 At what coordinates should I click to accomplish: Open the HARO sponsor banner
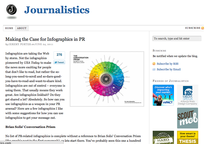[x=163, y=137]
